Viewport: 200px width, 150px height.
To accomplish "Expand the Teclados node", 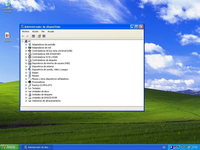I will (26, 88).
